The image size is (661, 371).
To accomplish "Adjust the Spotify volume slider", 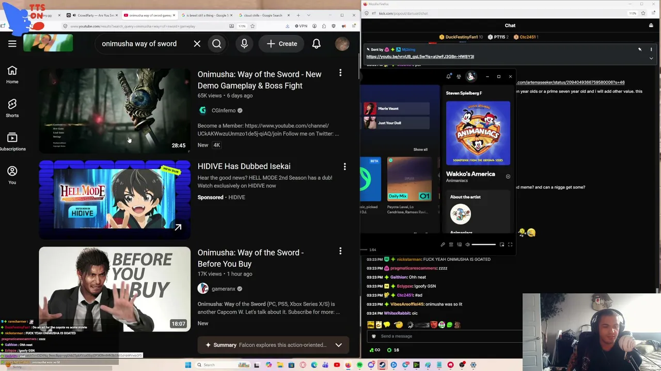I will click(x=484, y=245).
